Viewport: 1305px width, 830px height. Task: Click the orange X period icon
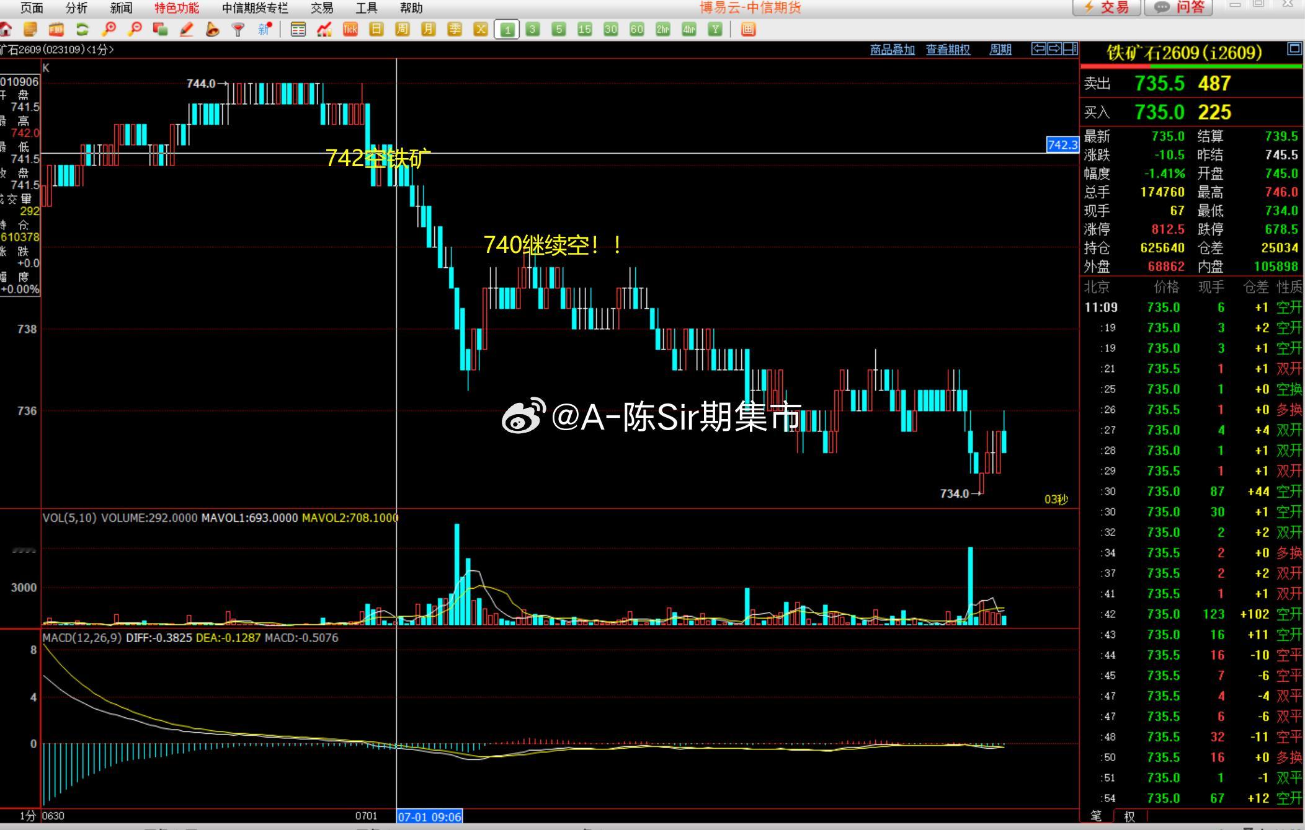point(481,29)
